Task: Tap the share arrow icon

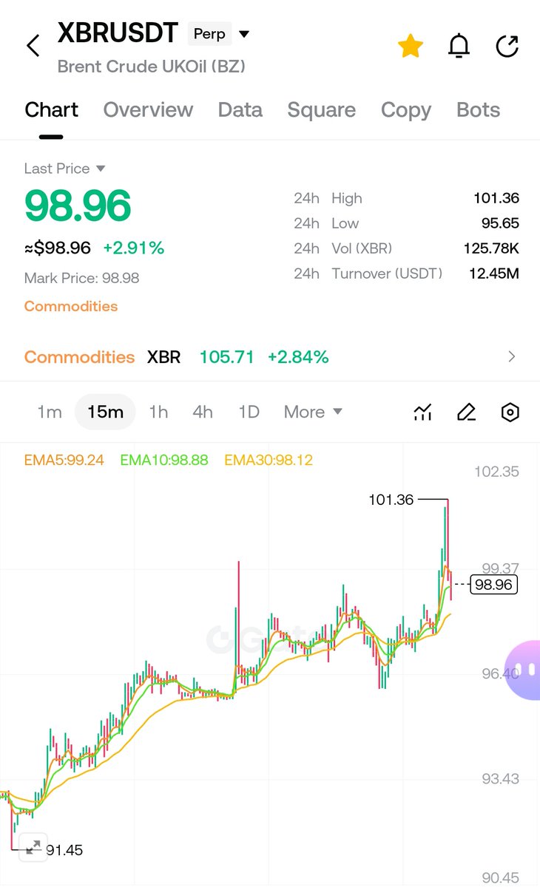Action: pyautogui.click(x=507, y=46)
